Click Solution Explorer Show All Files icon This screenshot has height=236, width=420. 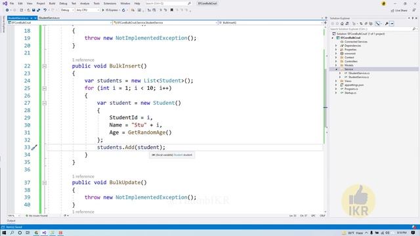371,24
